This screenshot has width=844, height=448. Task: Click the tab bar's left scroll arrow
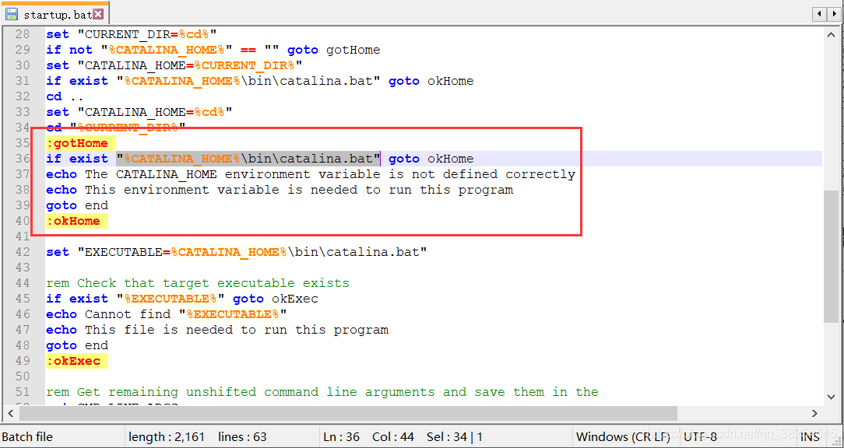click(x=819, y=14)
